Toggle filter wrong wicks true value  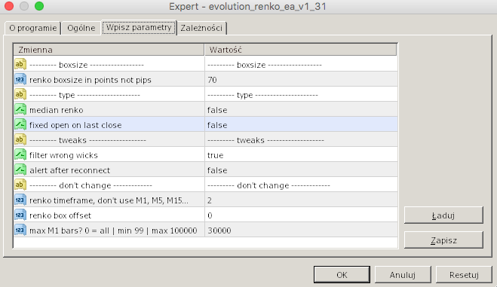(301, 155)
